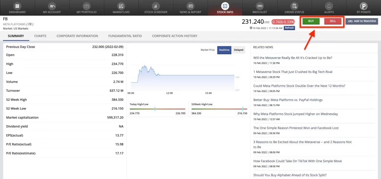Click the Open value 228.310
This screenshot has height=179, width=381.
pyautogui.click(x=117, y=55)
